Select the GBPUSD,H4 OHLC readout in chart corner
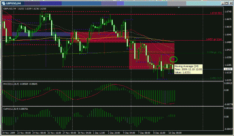The height and width of the screenshot is (136, 234). click(25, 9)
